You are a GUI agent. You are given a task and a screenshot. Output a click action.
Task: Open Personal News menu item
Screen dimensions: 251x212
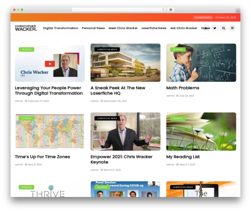[x=93, y=28]
